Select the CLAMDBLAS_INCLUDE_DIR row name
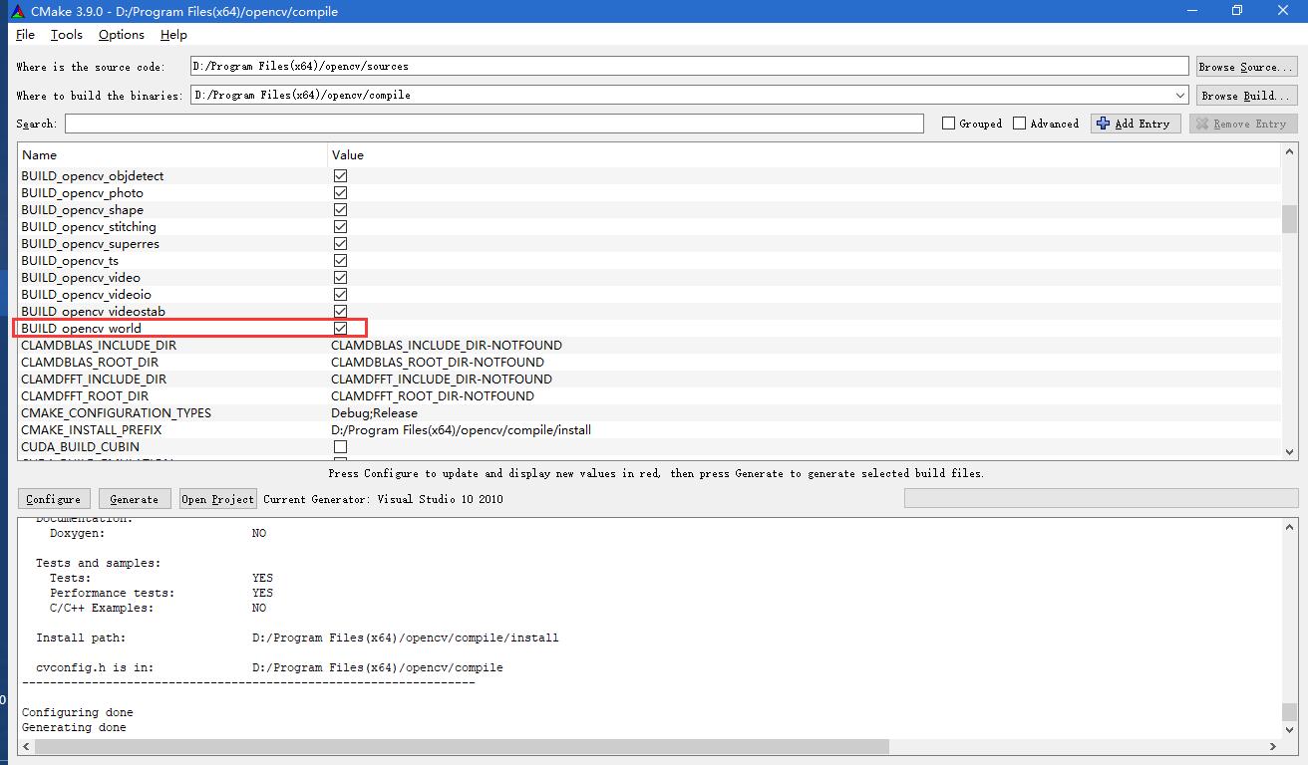This screenshot has height=765, width=1308. (x=99, y=346)
